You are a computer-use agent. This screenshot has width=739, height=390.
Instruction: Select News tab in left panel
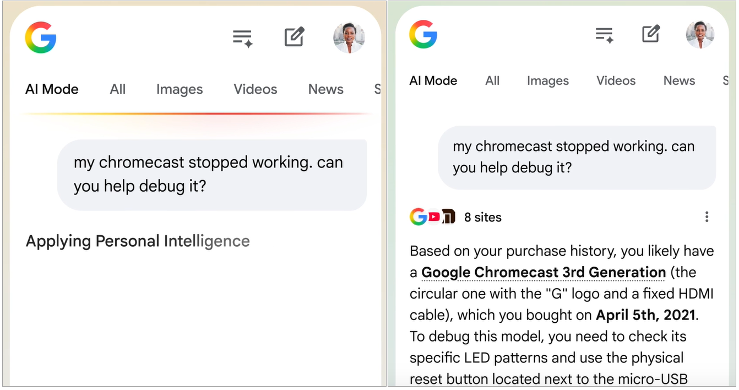(x=326, y=89)
